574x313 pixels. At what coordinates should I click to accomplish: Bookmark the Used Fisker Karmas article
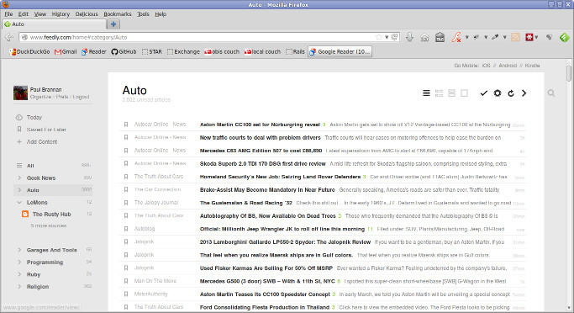[x=126, y=268]
